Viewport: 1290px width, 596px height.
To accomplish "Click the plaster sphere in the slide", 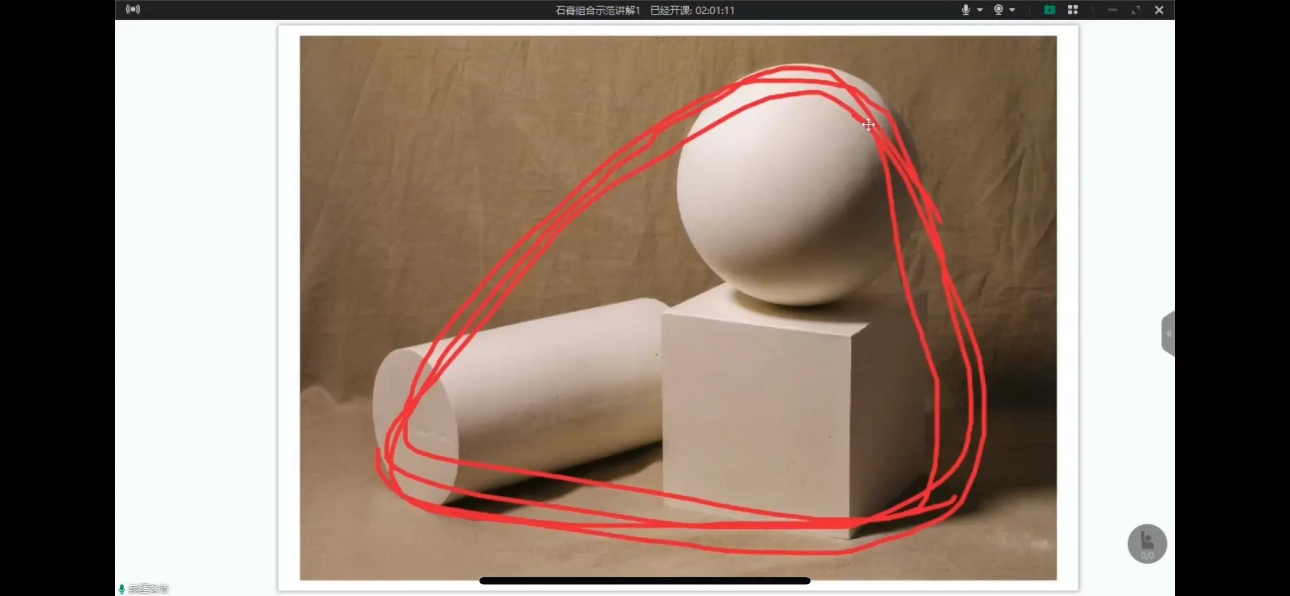I will 781,191.
